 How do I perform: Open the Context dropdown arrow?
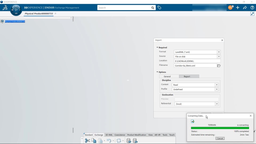(x=217, y=85)
